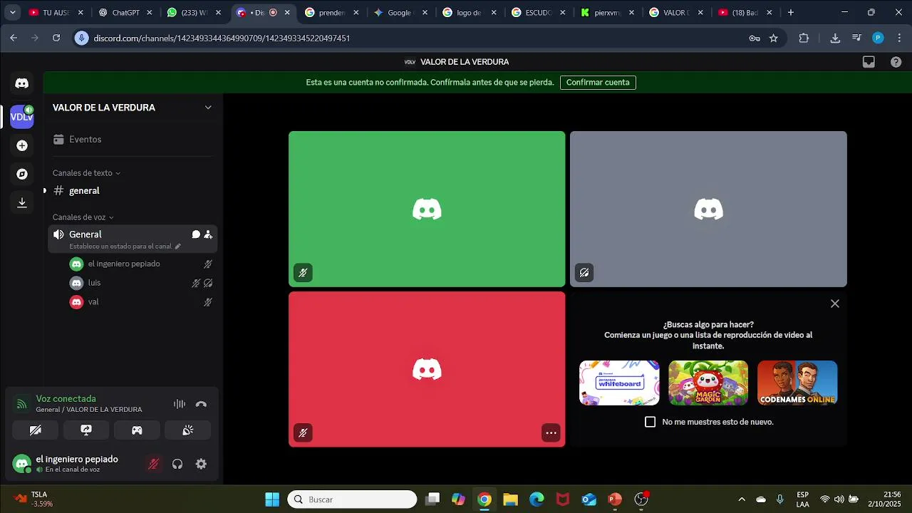
Task: Open the TSLA stock widget
Action: point(34,499)
